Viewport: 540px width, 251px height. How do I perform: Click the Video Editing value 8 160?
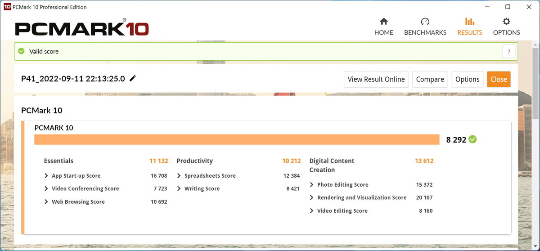click(x=426, y=211)
